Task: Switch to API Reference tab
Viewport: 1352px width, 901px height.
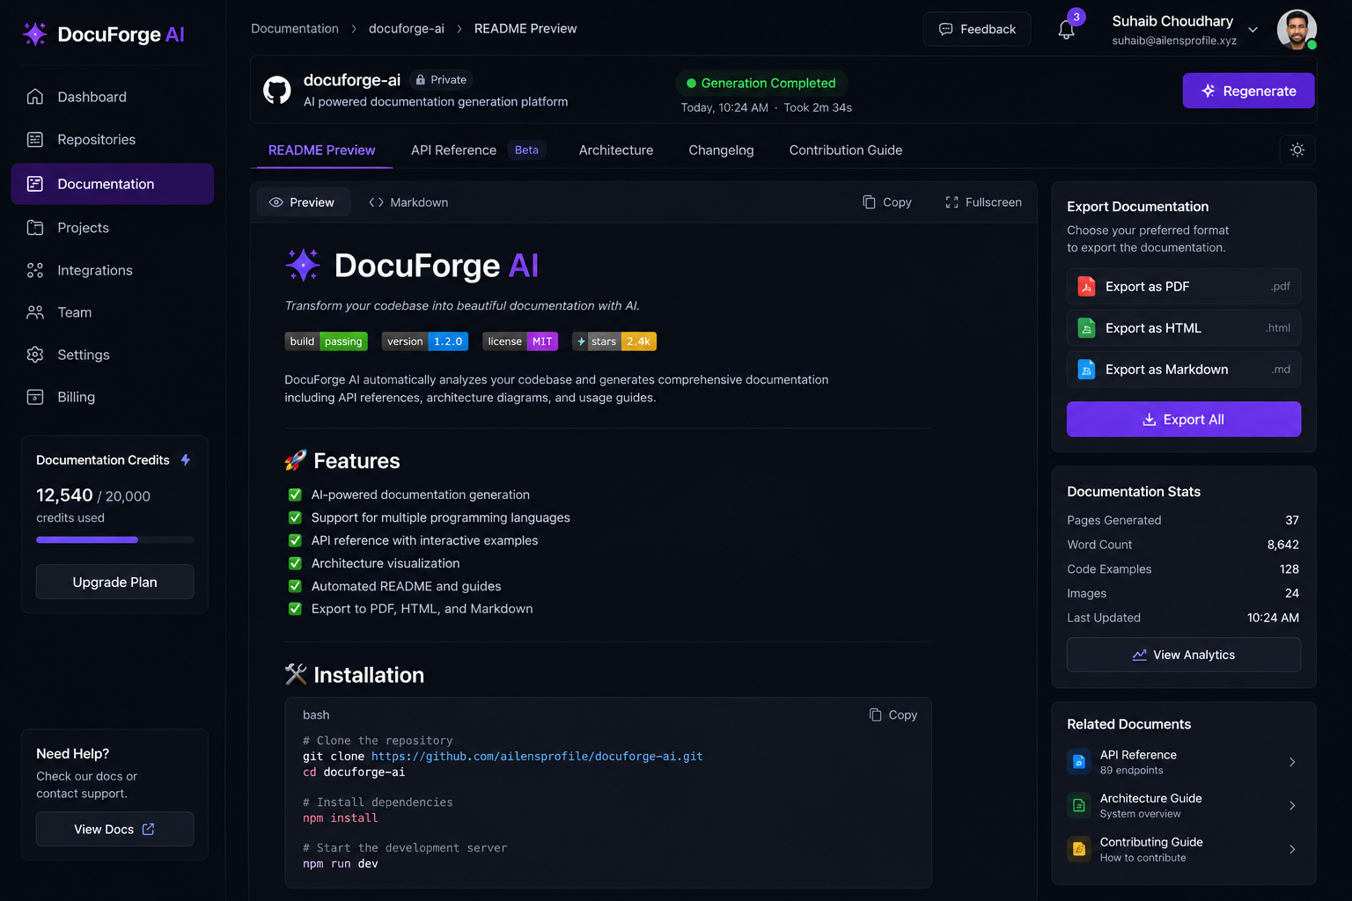Action: pyautogui.click(x=453, y=150)
